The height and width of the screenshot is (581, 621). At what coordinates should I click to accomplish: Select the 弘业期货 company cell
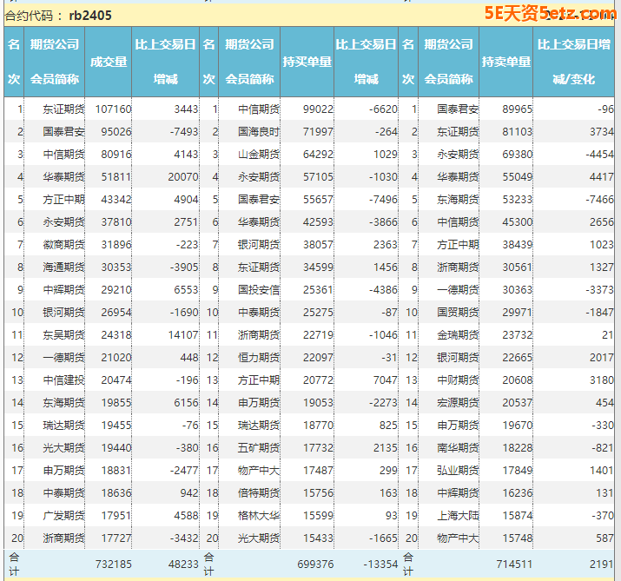pyautogui.click(x=458, y=471)
